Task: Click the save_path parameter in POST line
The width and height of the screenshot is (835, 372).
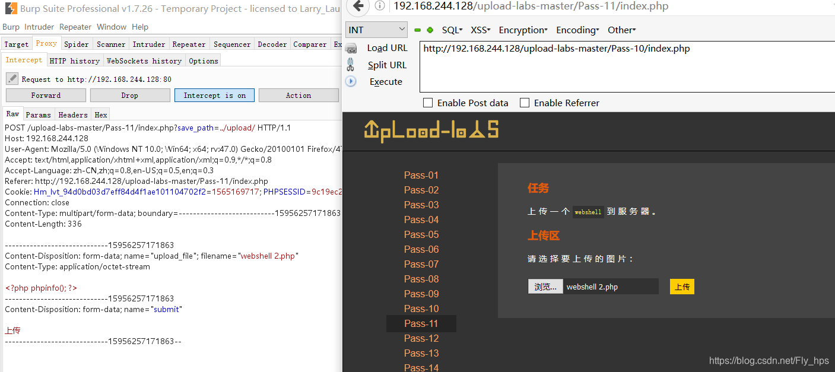Action: point(193,128)
